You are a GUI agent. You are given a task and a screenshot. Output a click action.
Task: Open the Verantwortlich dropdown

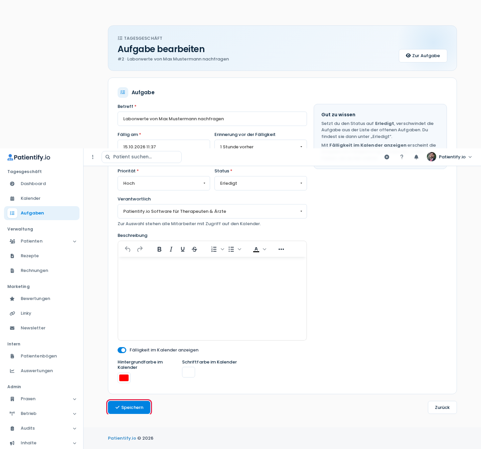click(212, 211)
